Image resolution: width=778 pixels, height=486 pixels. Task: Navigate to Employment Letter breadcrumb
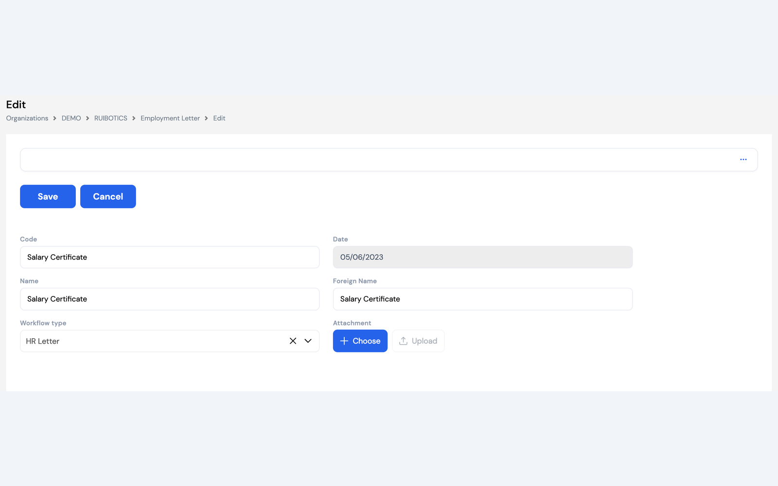tap(170, 118)
